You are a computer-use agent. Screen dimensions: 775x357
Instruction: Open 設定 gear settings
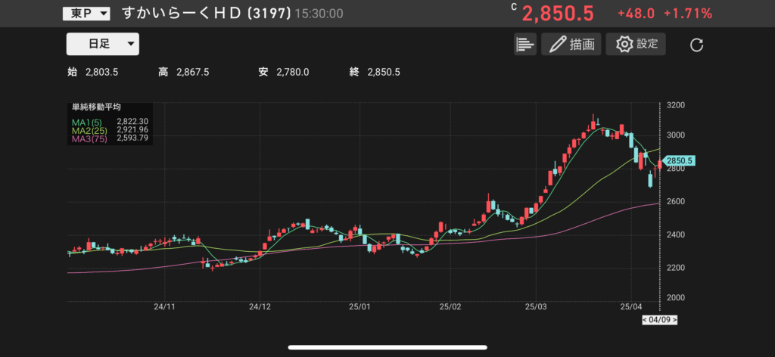click(x=636, y=44)
